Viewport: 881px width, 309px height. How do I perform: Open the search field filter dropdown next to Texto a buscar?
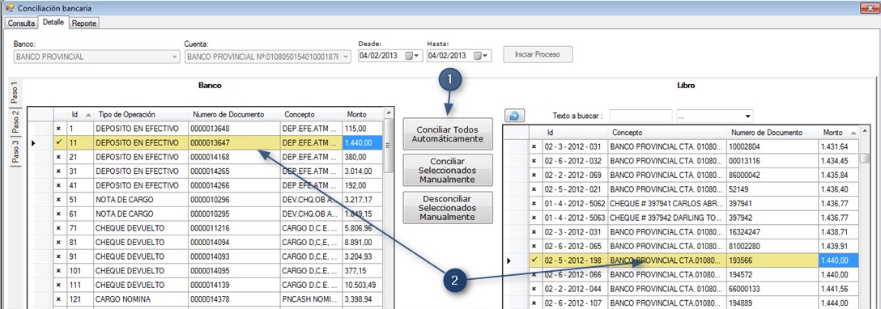[715, 116]
